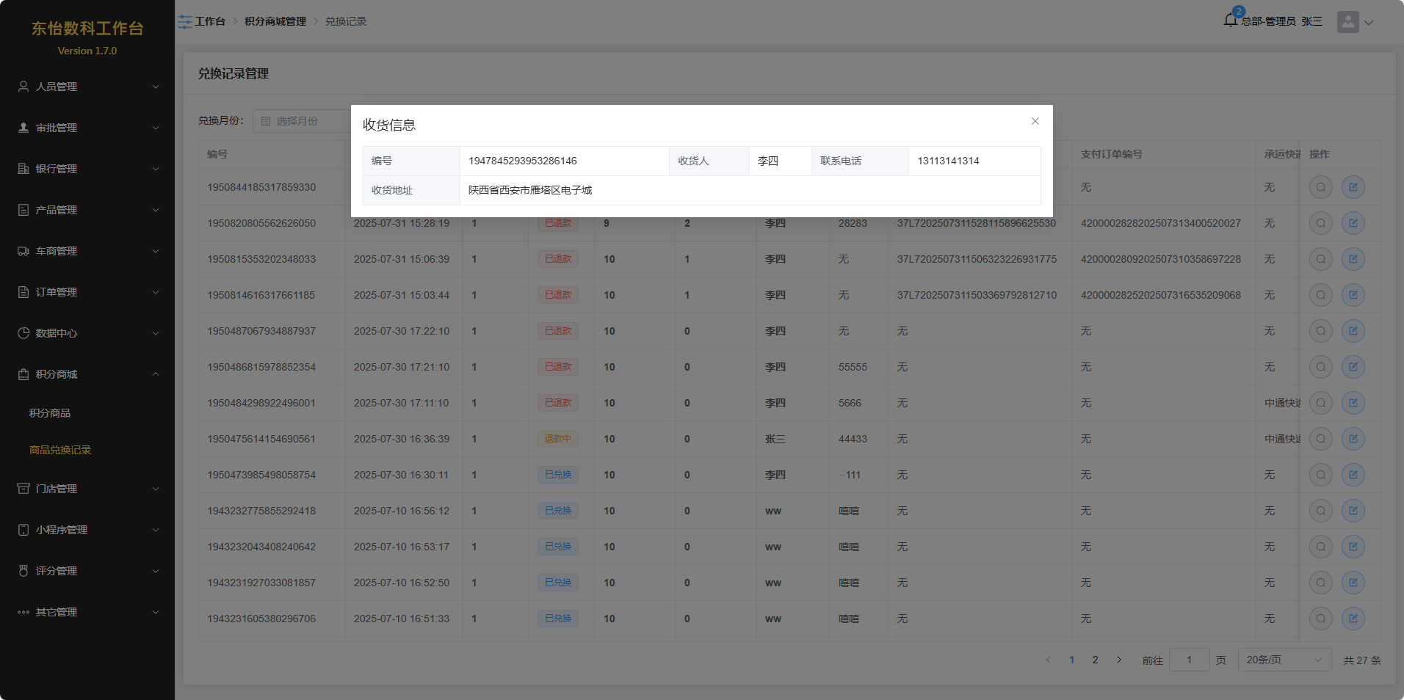Click the page jump number input
1404x700 pixels.
(1189, 660)
